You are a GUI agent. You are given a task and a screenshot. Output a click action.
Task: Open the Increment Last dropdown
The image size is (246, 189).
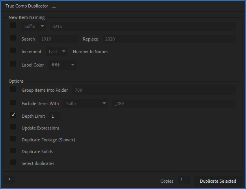(57, 52)
